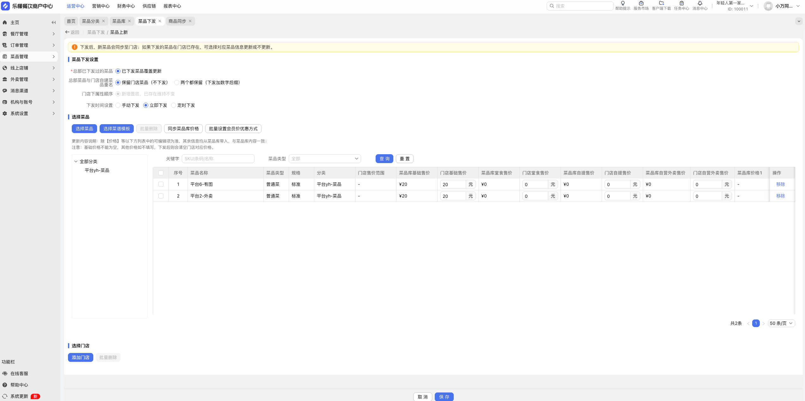This screenshot has height=401, width=805.
Task: Open the 50 条/页 page size dropdown
Action: click(x=781, y=323)
